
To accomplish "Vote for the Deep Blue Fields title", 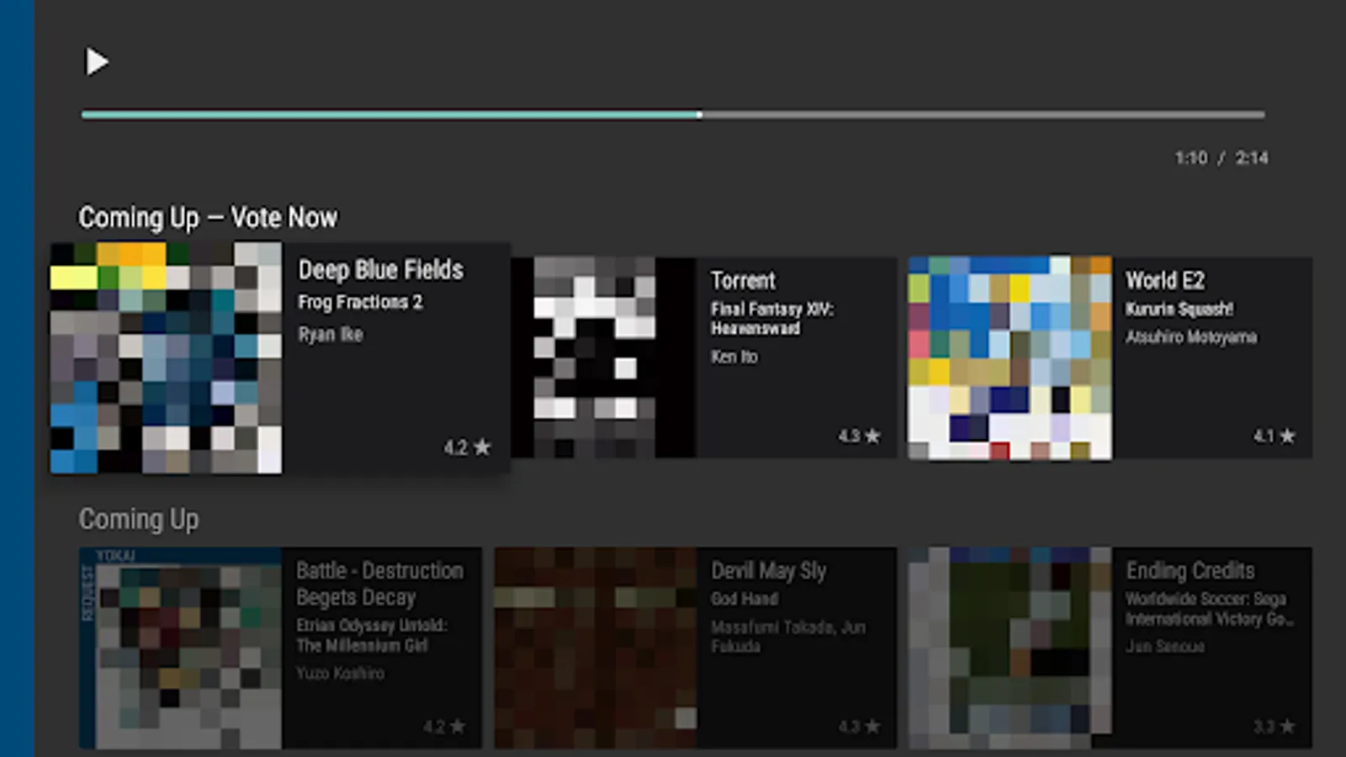I will pyautogui.click(x=380, y=270).
